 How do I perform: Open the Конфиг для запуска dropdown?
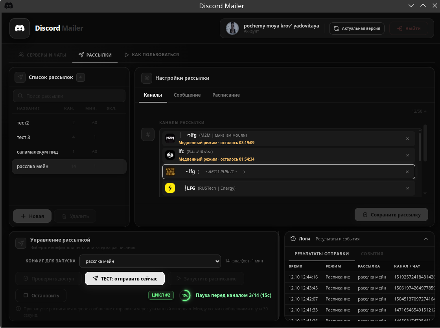pyautogui.click(x=150, y=261)
